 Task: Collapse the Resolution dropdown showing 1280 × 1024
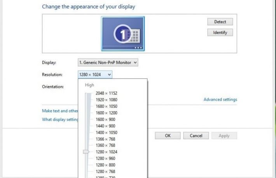[95, 74]
